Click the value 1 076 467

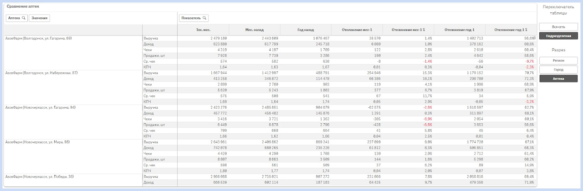pyautogui.click(x=320, y=38)
